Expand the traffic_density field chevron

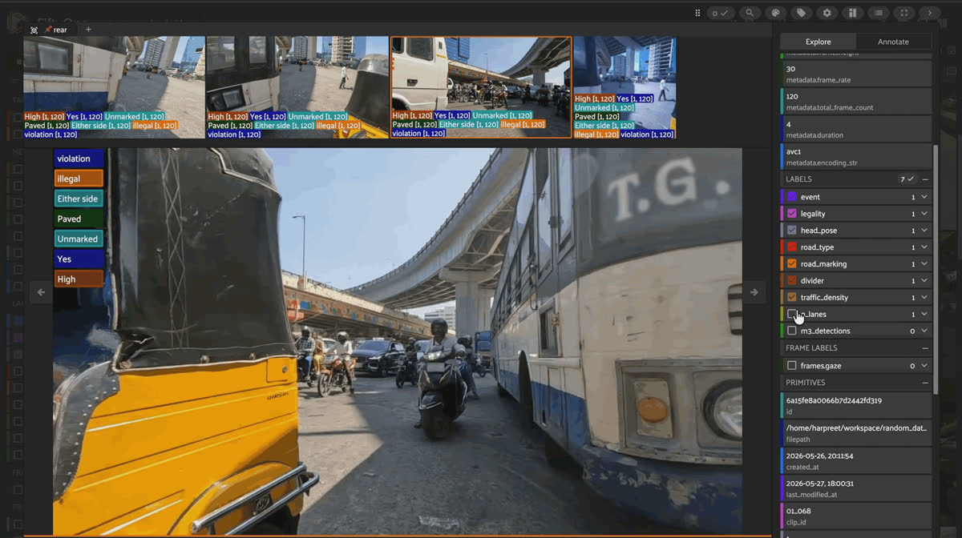pos(924,298)
